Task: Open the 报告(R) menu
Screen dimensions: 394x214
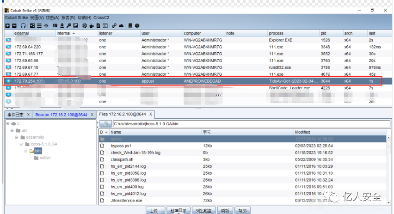Action: tap(68, 18)
